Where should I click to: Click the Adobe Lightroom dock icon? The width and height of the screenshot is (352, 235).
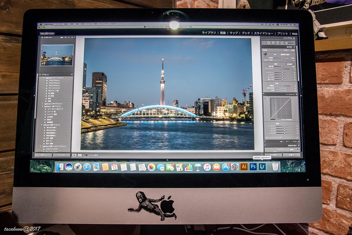click(x=262, y=166)
